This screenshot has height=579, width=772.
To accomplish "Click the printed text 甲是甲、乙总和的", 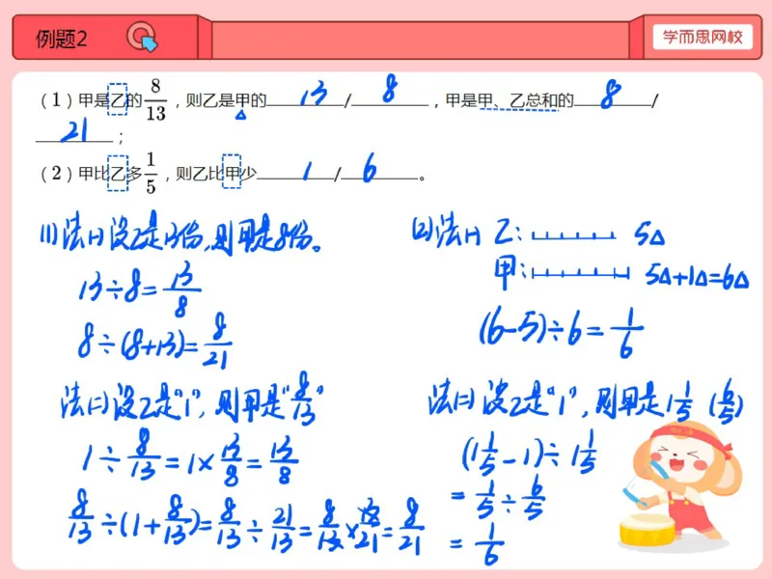I will [510, 100].
